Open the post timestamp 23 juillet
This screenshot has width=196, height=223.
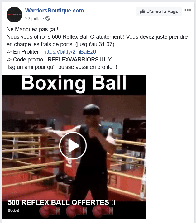(33, 19)
